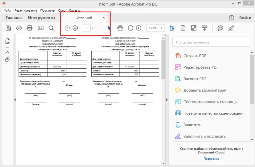
Task: Go to previous page arrow
Action: (x=67, y=28)
